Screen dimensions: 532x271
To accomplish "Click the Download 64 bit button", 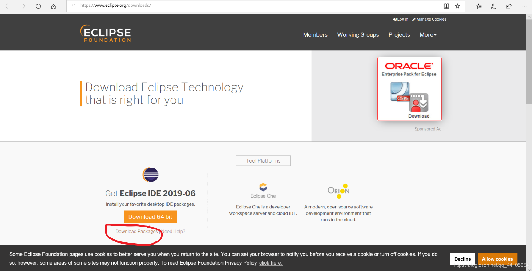I will tap(150, 217).
